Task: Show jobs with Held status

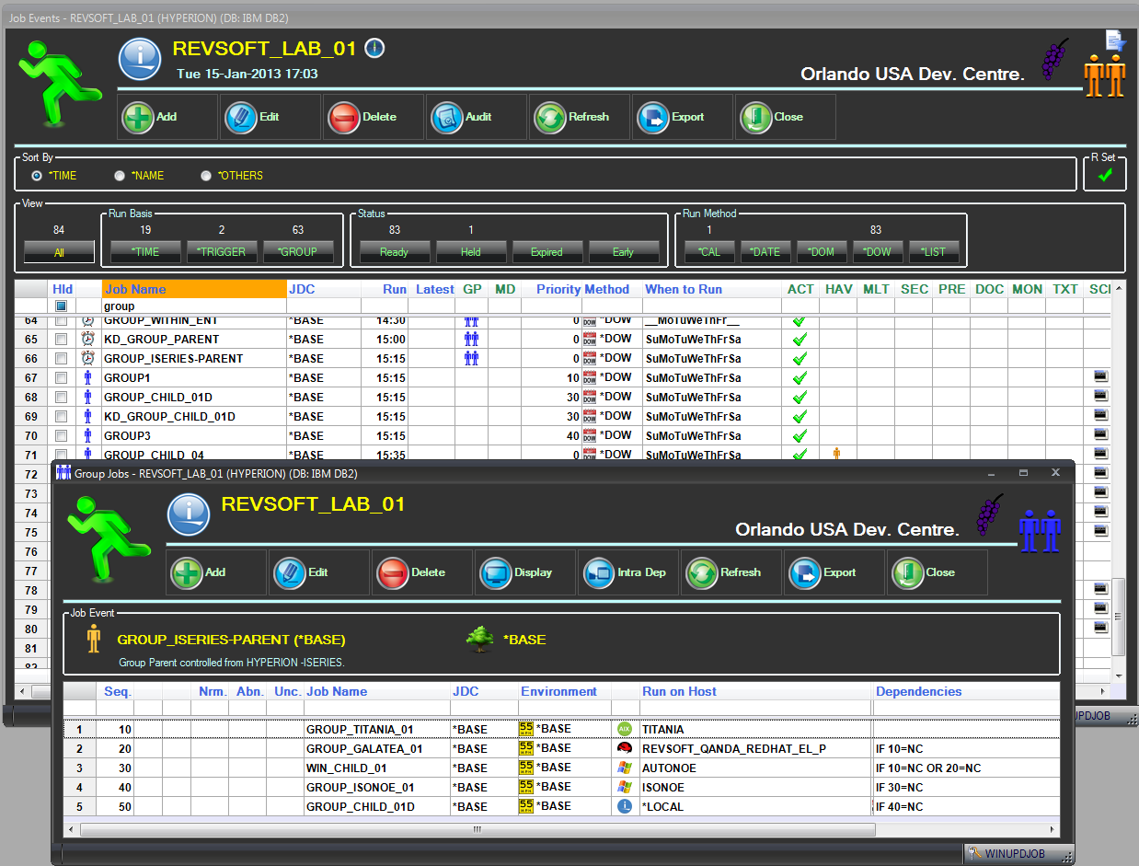Action: tap(470, 251)
